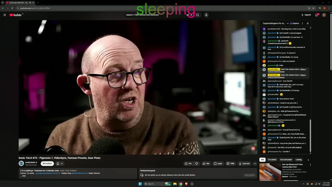Click the browser address bar URL

click(x=35, y=8)
